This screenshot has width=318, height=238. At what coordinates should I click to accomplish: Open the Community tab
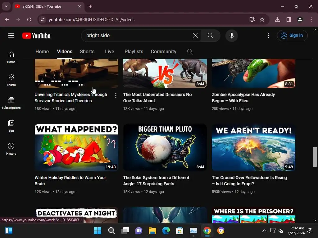tap(163, 52)
